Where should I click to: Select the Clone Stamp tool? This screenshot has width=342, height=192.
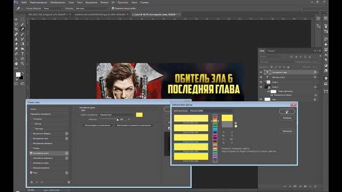coord(16,39)
